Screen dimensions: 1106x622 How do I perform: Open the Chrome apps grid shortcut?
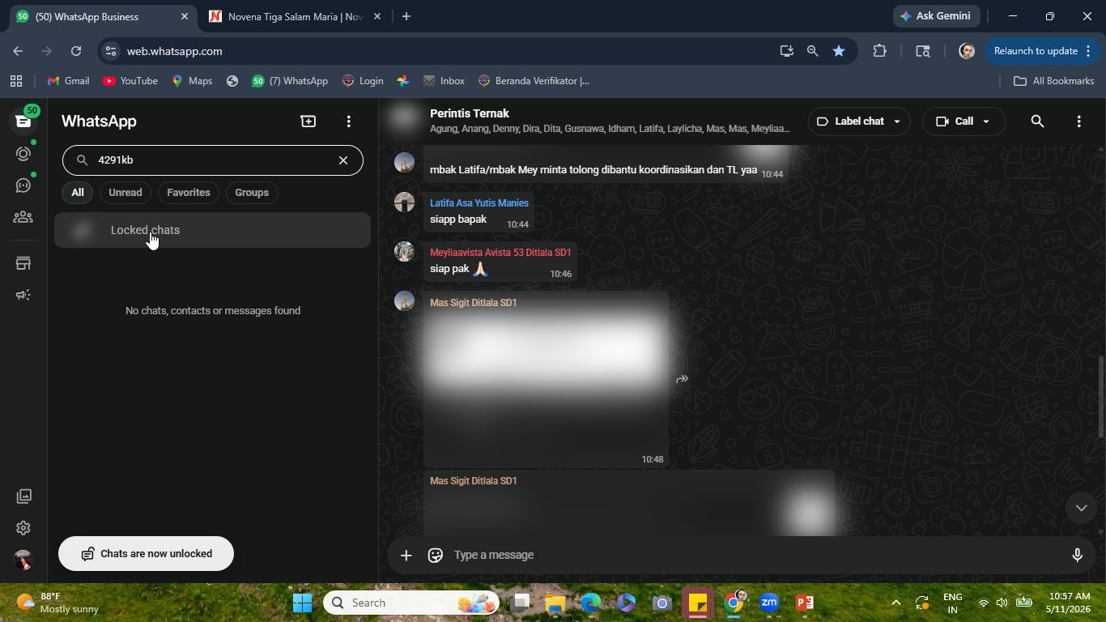[16, 81]
